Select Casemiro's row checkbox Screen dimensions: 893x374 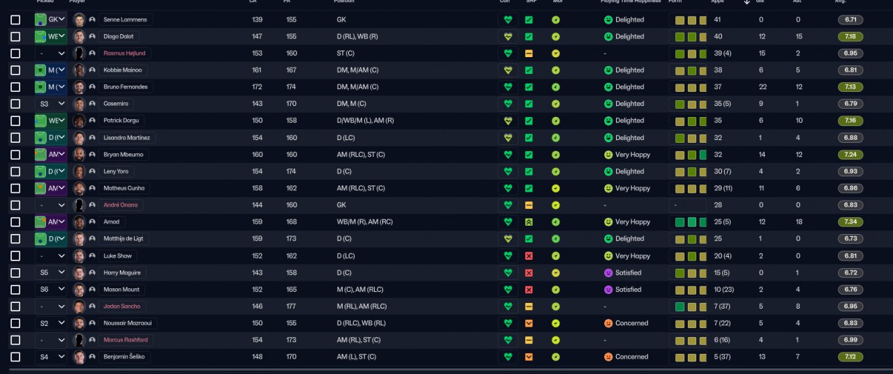coord(15,104)
